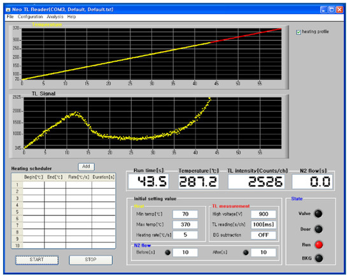
Task: Add a heating scheduler row
Action: tap(86, 166)
